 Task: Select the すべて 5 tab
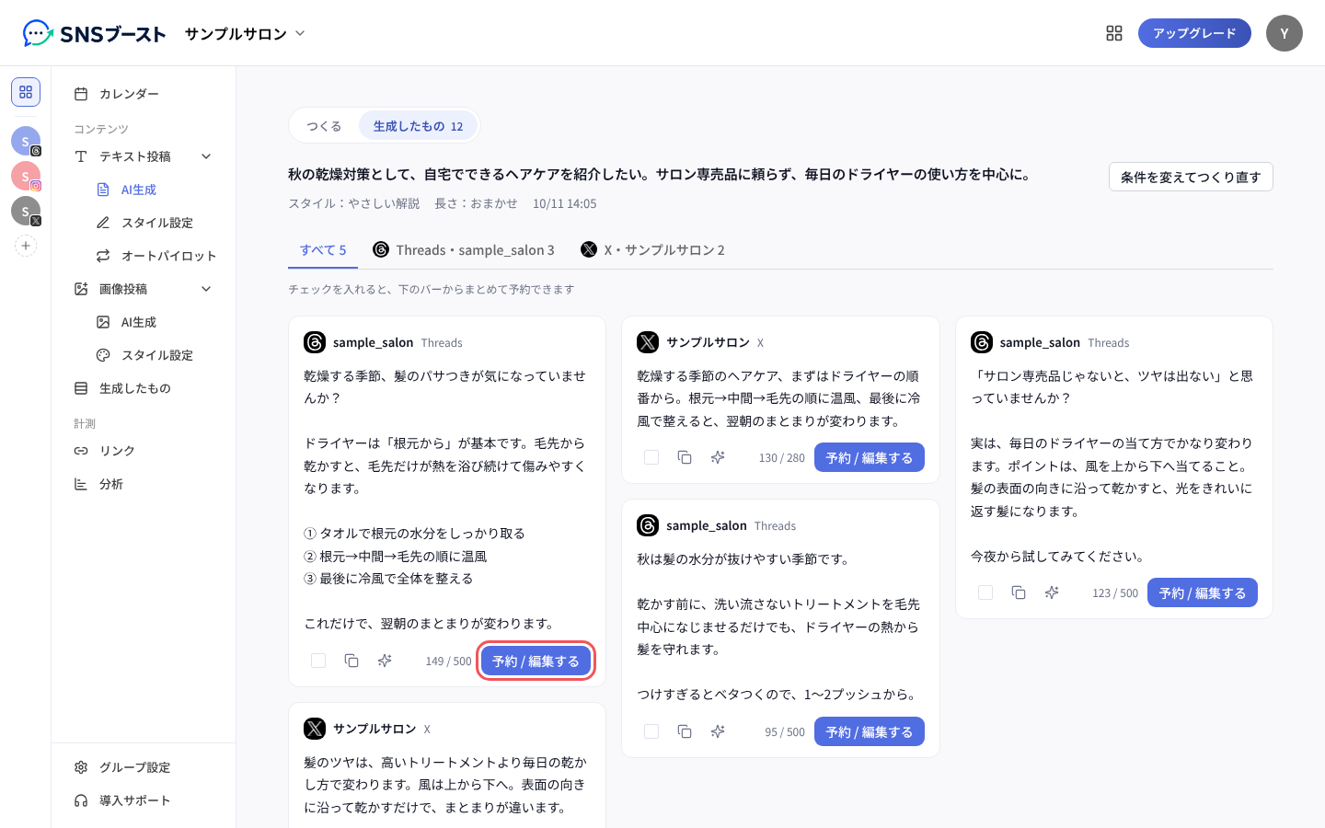pos(323,250)
